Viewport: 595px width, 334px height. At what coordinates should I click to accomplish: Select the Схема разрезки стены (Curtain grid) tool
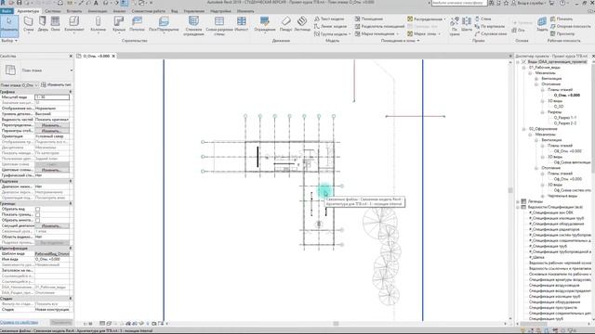[219, 26]
